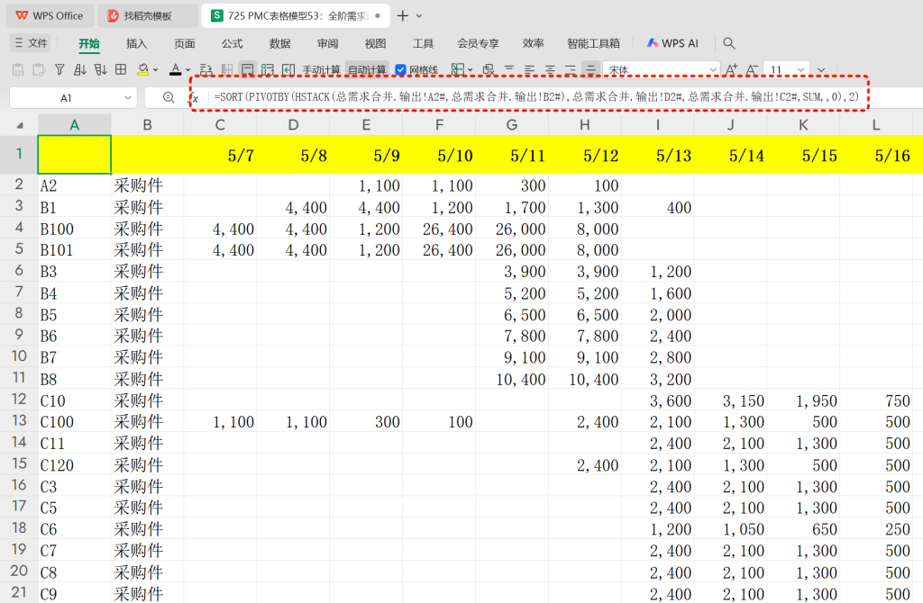Click the fx insert function icon
Image resolution: width=923 pixels, height=603 pixels.
tap(194, 97)
